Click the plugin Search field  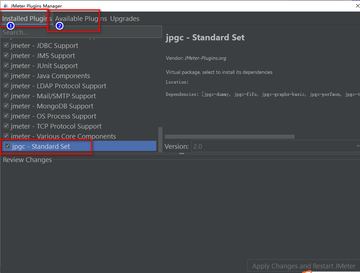click(81, 32)
